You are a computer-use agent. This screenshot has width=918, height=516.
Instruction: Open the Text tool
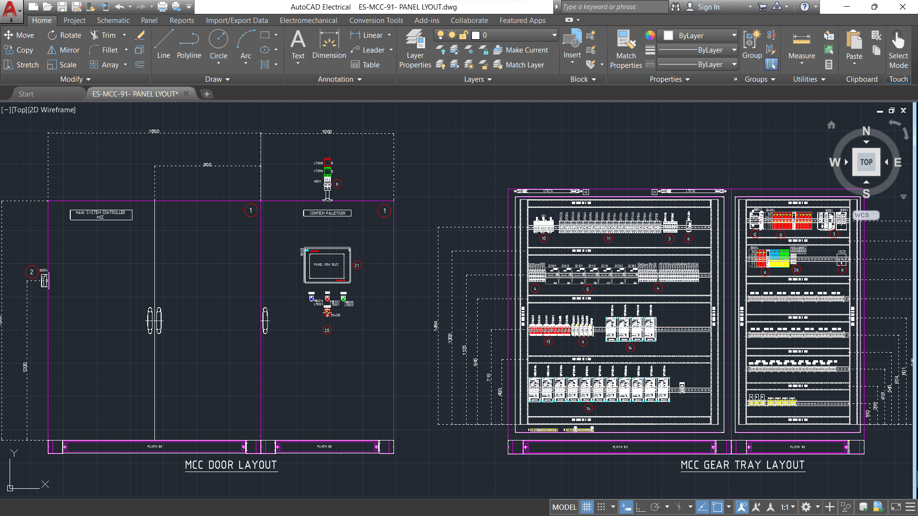click(x=298, y=45)
